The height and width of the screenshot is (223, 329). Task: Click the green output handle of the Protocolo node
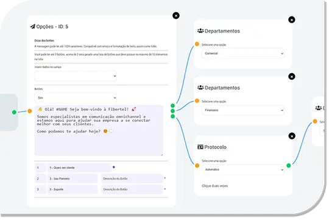tap(289, 166)
